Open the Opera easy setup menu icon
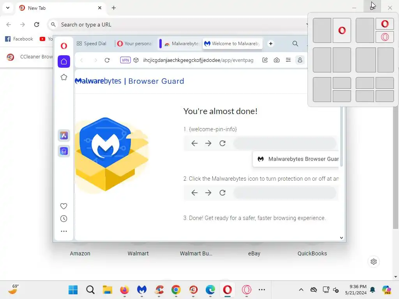This screenshot has height=299, width=399. [x=288, y=60]
